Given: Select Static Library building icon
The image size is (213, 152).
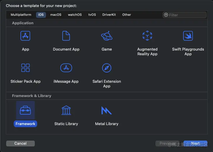Looking at the screenshot, I should coord(66,110).
